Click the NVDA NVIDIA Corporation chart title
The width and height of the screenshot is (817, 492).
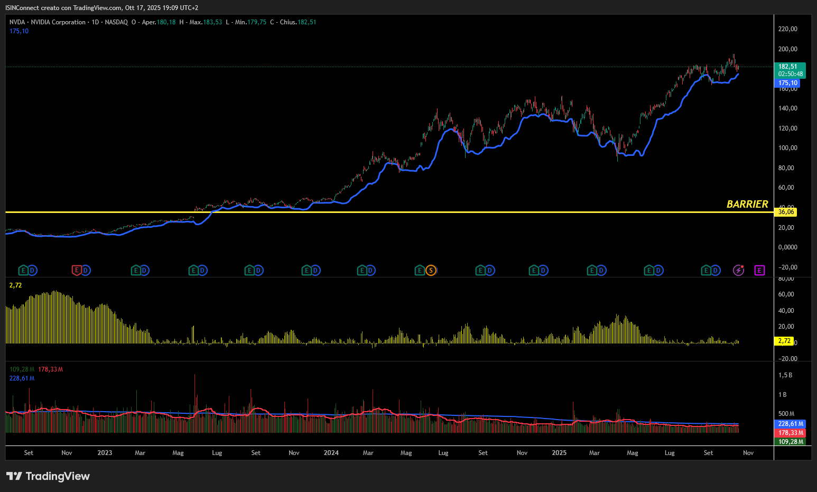48,22
